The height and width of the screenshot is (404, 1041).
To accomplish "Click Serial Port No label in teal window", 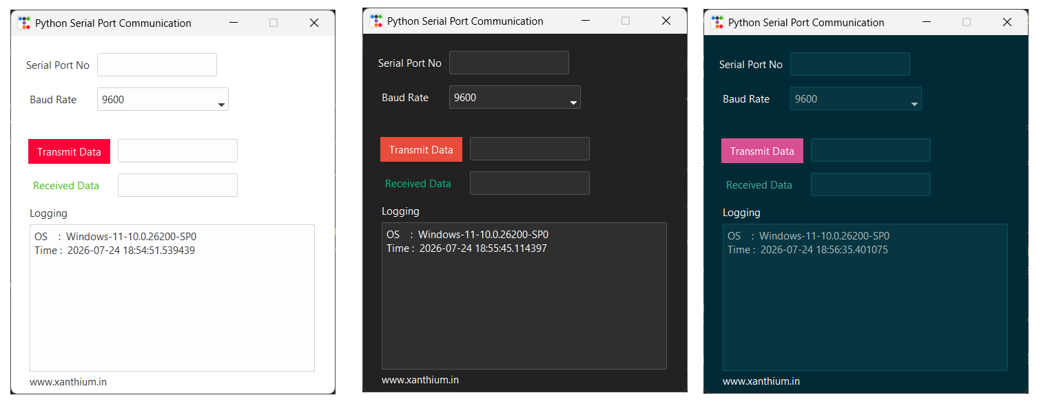I will click(x=751, y=65).
